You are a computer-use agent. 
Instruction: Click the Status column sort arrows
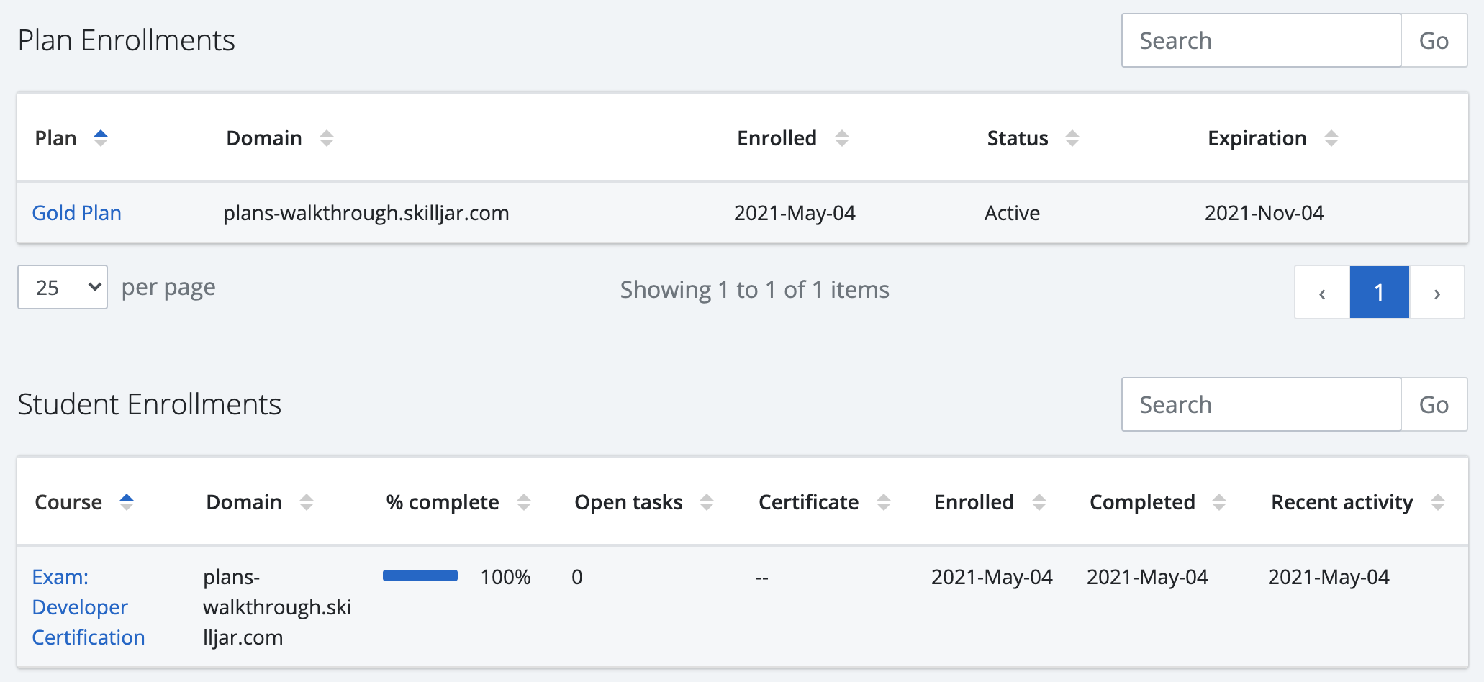pos(1072,138)
